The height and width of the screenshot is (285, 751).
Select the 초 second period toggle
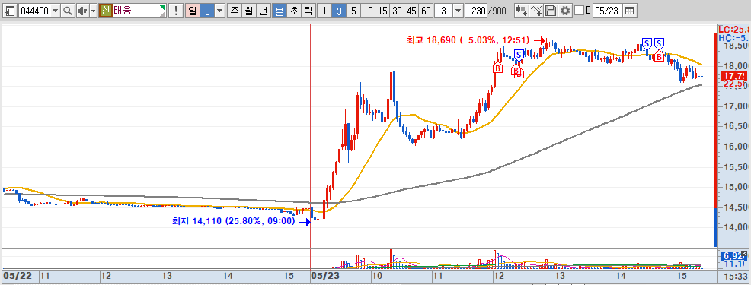[x=293, y=11]
